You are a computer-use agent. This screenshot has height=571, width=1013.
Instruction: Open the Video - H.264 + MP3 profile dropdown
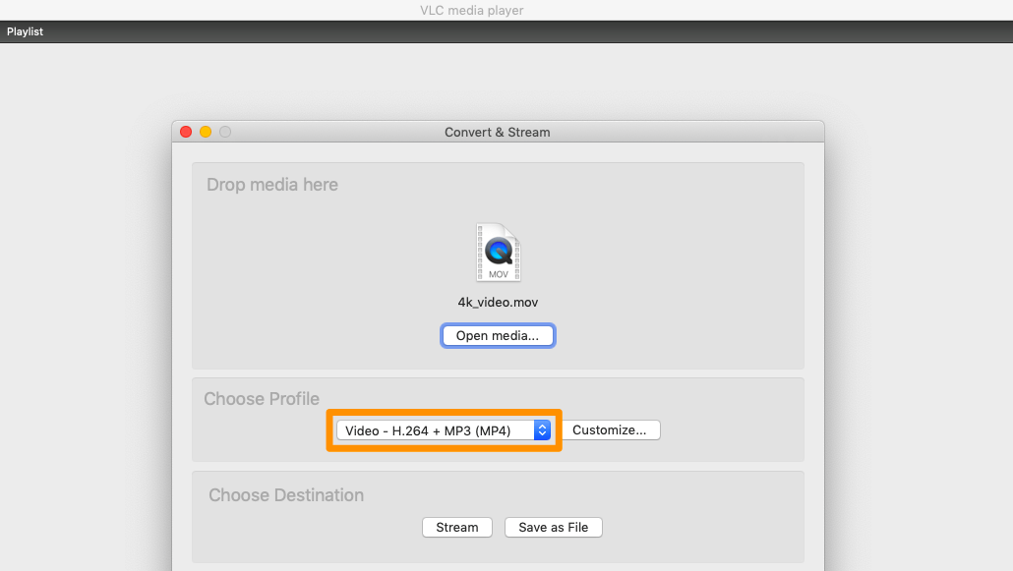435,430
